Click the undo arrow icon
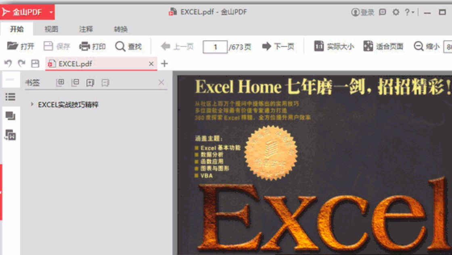Screen dimensions: 452x255 8,63
